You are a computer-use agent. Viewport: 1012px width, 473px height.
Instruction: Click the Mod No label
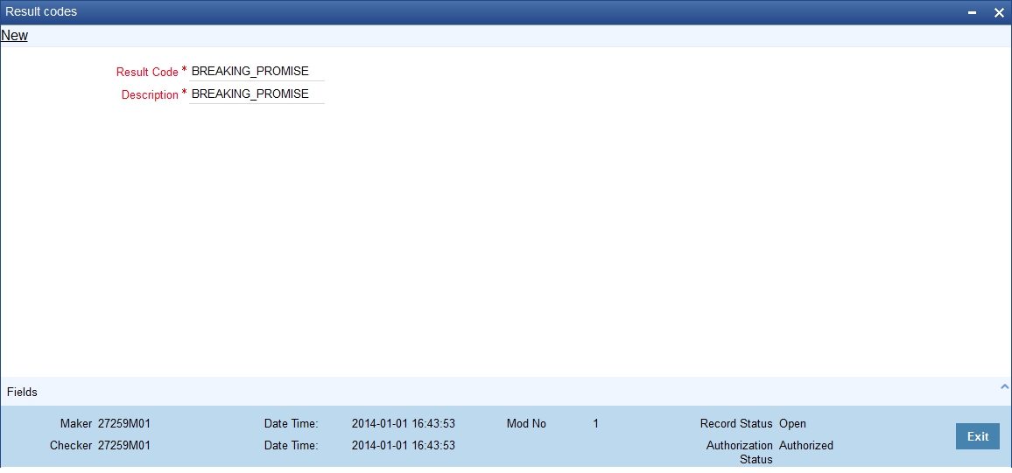click(526, 424)
